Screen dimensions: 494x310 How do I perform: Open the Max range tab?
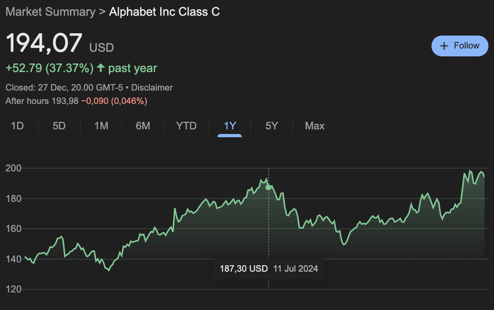click(314, 126)
